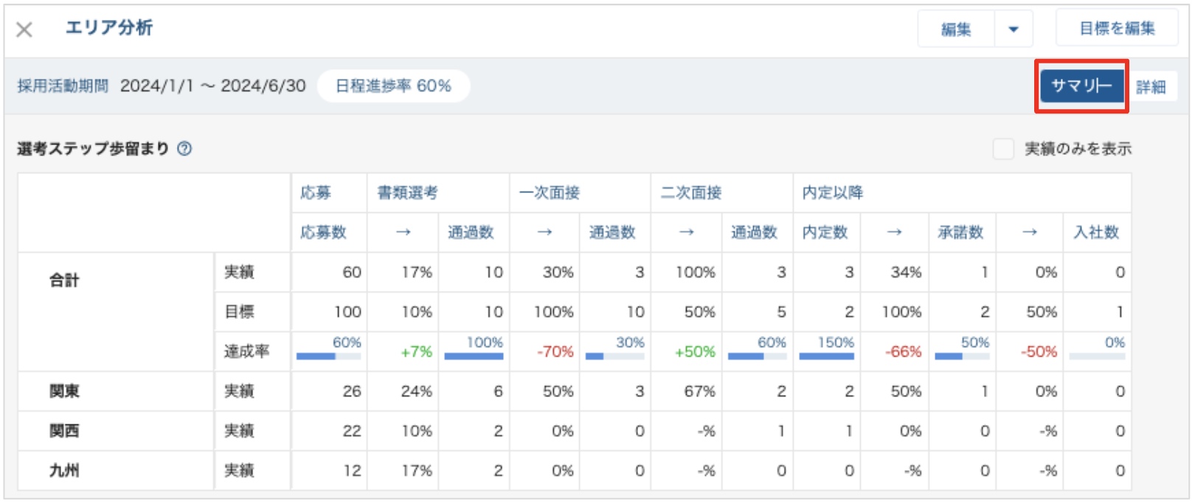Viewport: 1195px width, 504px height.
Task: Click the 目標を編集 button
Action: pos(1117,29)
